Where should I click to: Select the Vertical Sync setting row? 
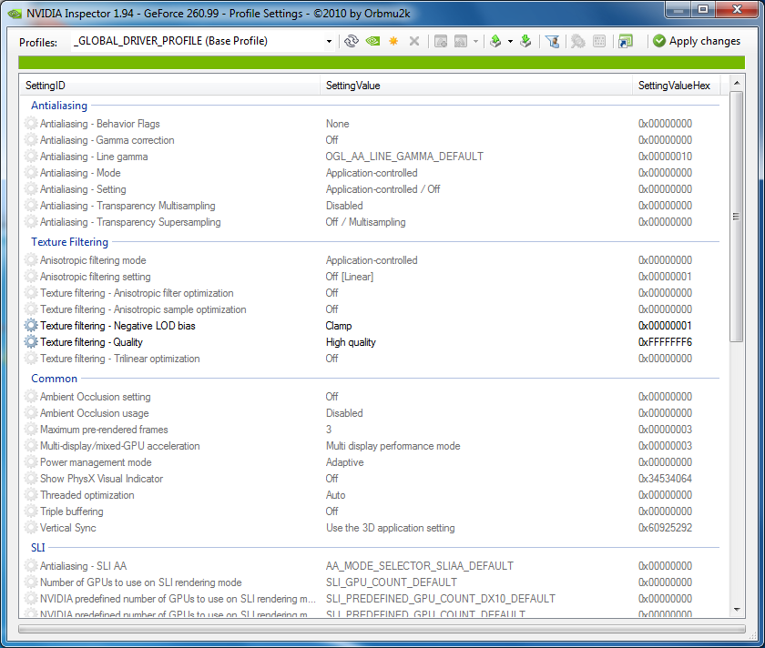(x=68, y=528)
